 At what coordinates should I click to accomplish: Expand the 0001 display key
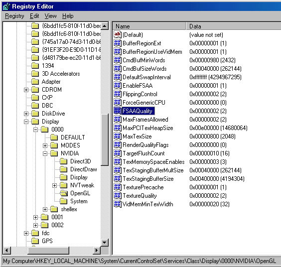36,217
